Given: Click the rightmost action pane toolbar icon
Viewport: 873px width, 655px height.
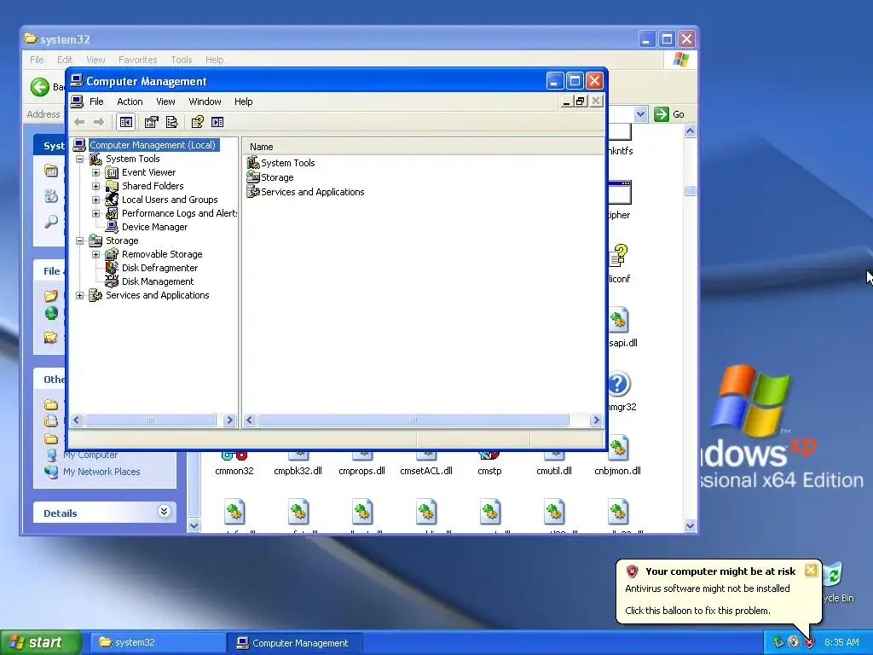Looking at the screenshot, I should pyautogui.click(x=217, y=122).
